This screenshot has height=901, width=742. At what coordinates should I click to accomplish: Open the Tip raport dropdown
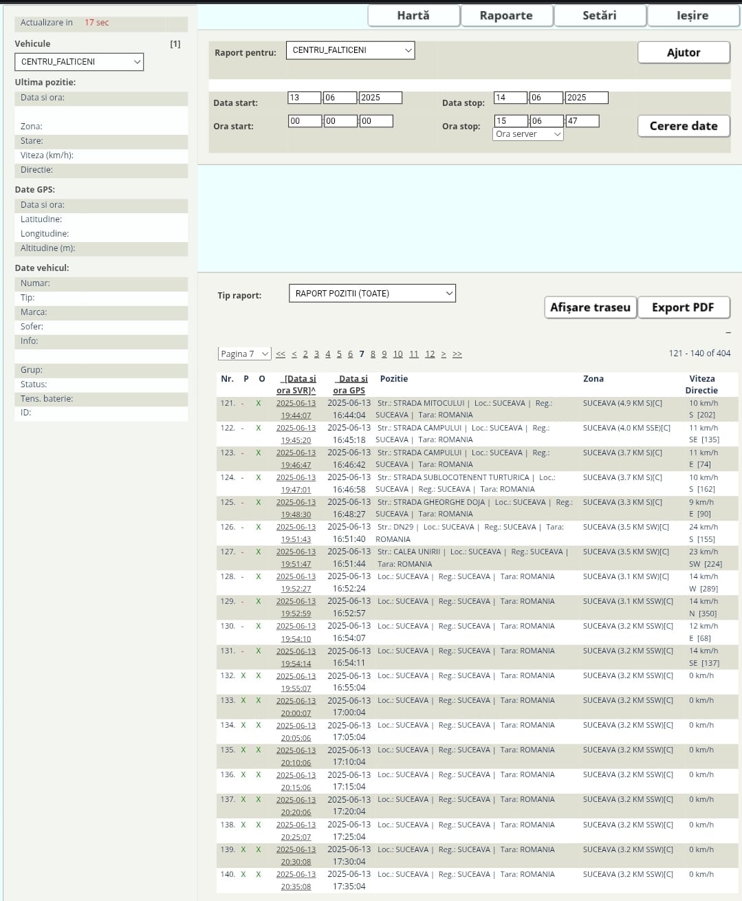pyautogui.click(x=372, y=294)
